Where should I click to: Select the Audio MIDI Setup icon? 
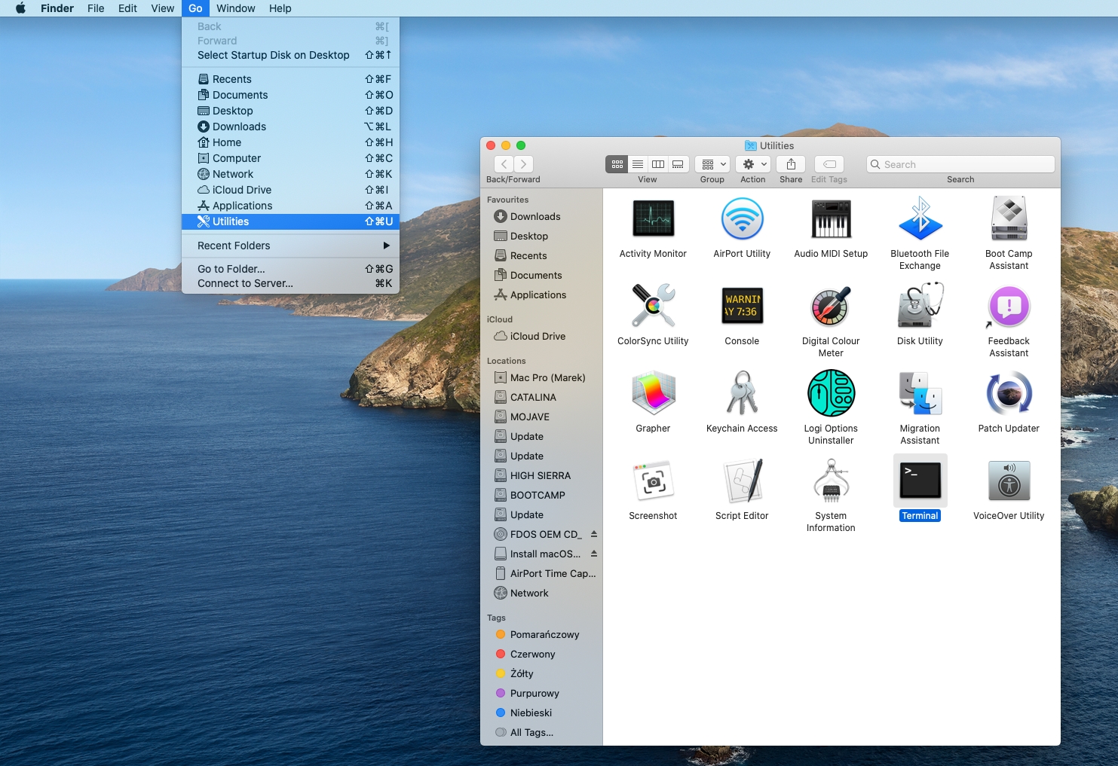click(x=831, y=218)
